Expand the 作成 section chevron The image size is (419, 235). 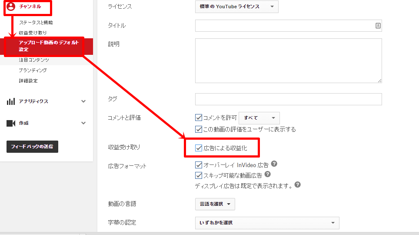[83, 123]
